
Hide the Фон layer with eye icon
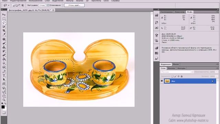[162, 81]
